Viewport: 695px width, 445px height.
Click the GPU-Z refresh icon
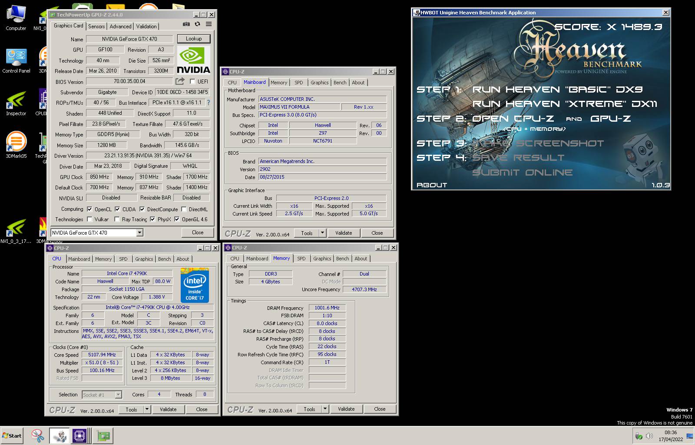[198, 24]
